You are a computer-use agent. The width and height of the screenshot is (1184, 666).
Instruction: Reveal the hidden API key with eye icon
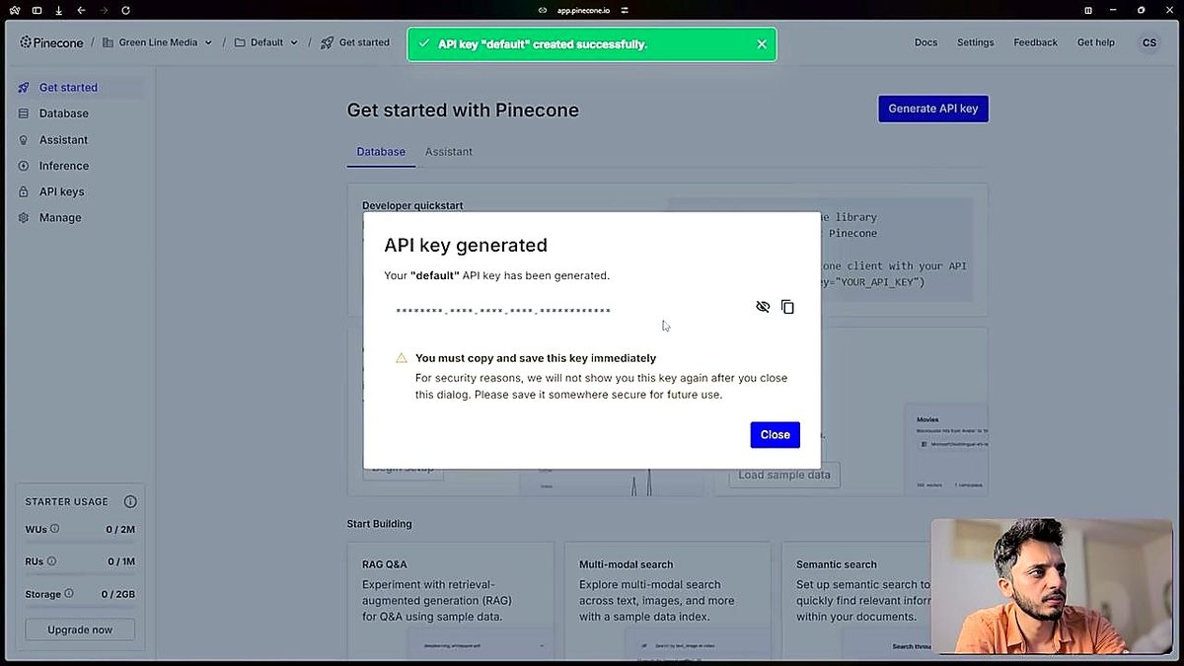(763, 307)
